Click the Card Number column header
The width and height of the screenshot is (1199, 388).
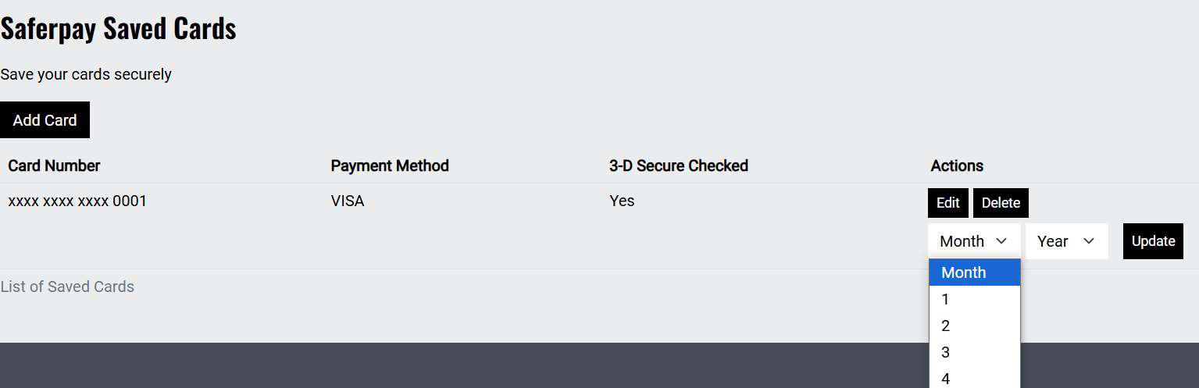click(x=54, y=166)
